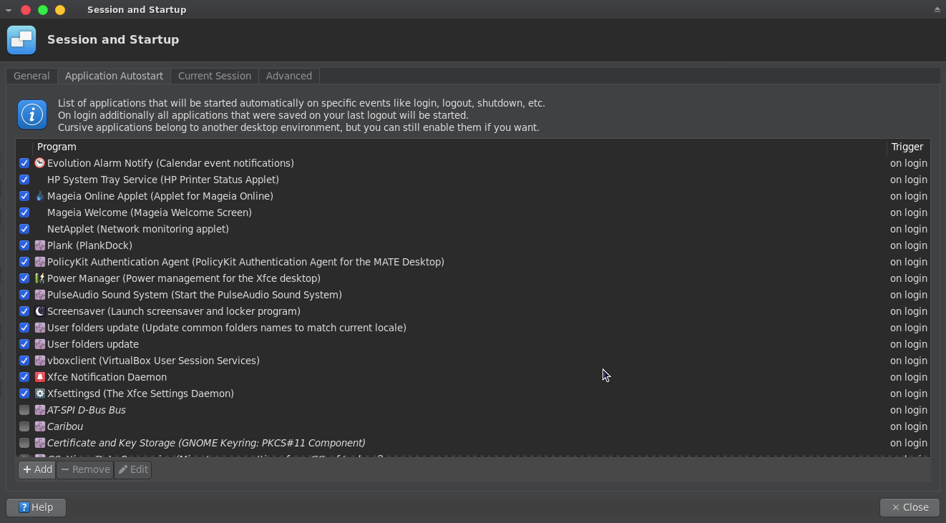
Task: Click the Add button
Action: 37,469
